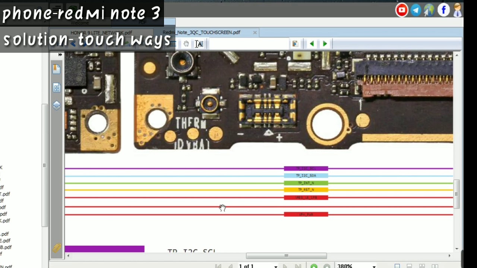This screenshot has width=477, height=268.
Task: Expand the side panel with double arrow
Action: coord(60,55)
